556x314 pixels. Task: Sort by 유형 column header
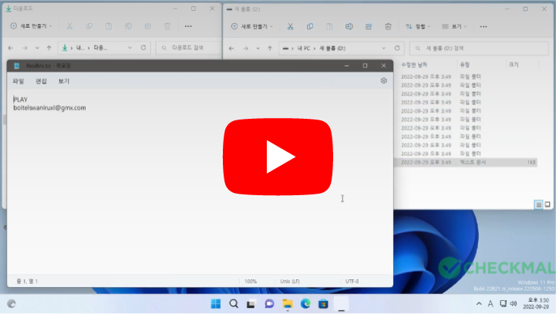[x=464, y=65]
